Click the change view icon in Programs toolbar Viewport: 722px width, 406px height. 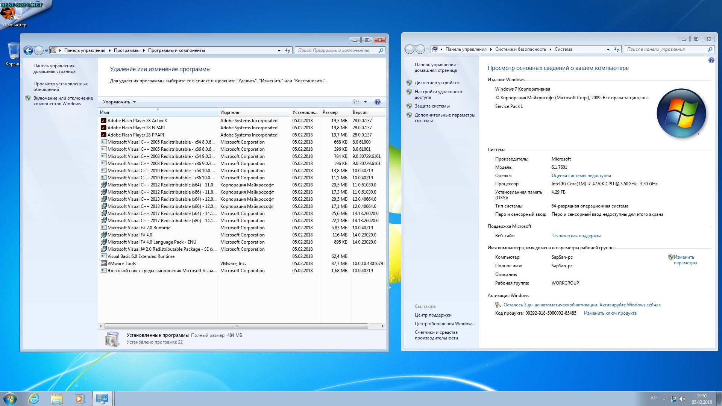click(356, 102)
